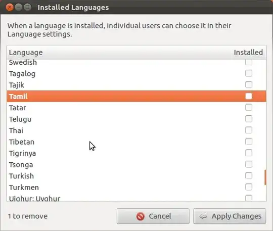The width and height of the screenshot is (273, 231).
Task: Enable the Turkish installed checkbox
Action: coord(248,175)
